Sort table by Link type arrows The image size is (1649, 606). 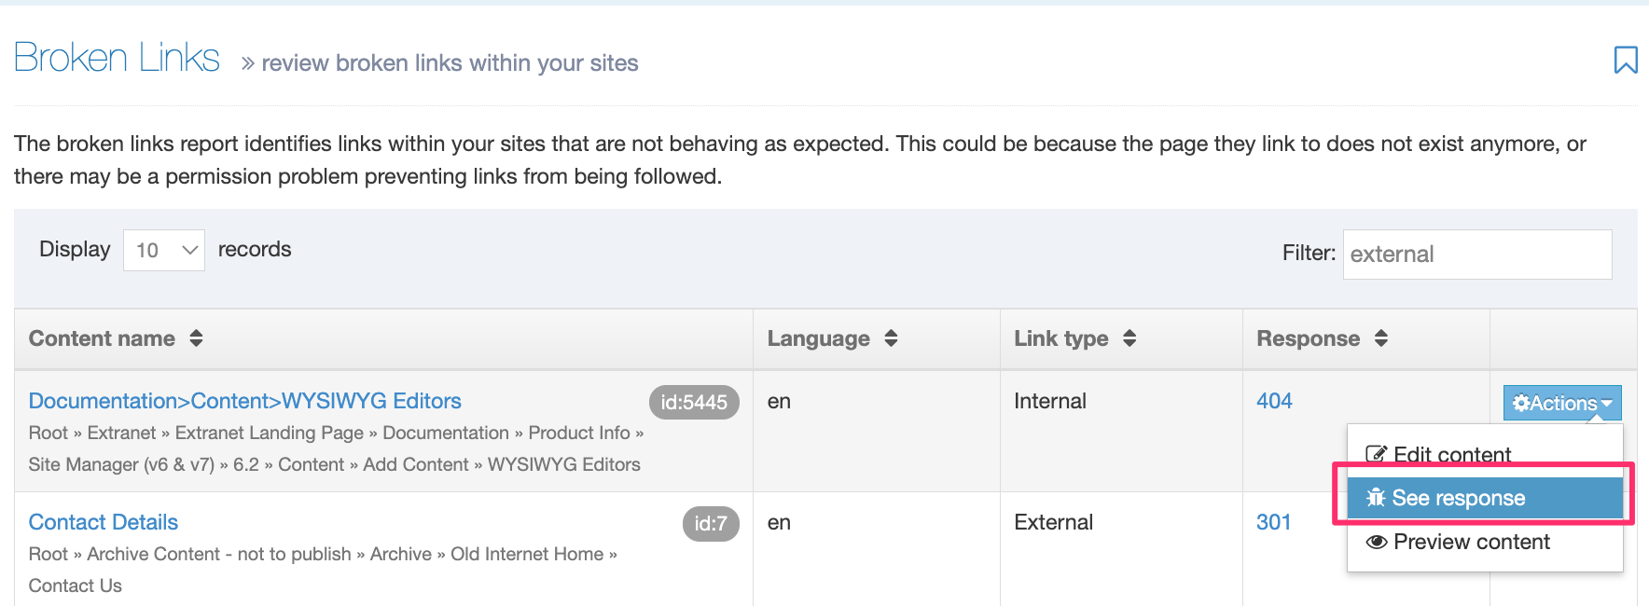pos(1129,338)
